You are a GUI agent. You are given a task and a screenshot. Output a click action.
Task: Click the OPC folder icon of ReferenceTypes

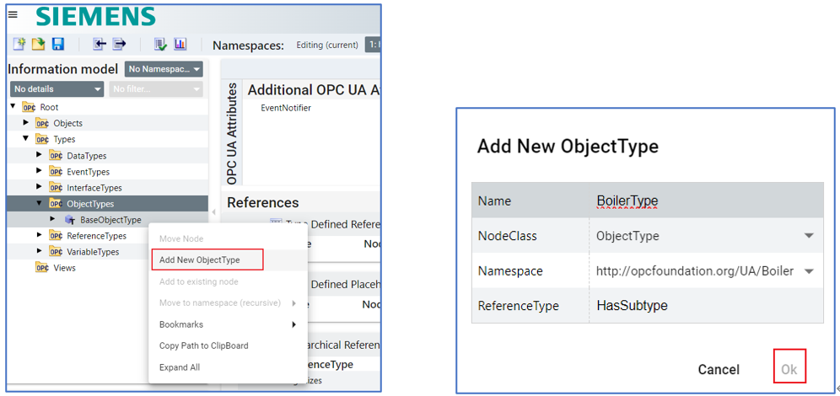(x=56, y=235)
